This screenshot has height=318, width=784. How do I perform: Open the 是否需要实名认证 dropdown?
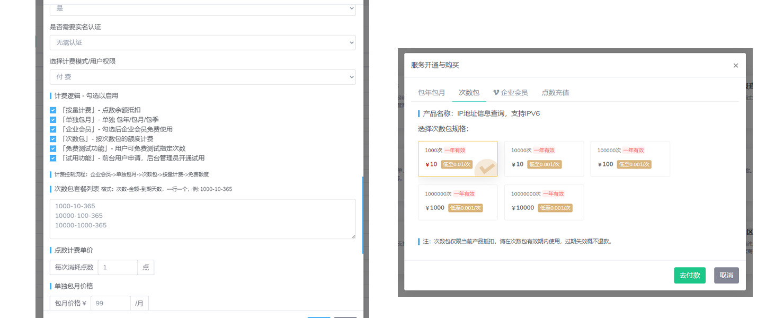(x=202, y=42)
